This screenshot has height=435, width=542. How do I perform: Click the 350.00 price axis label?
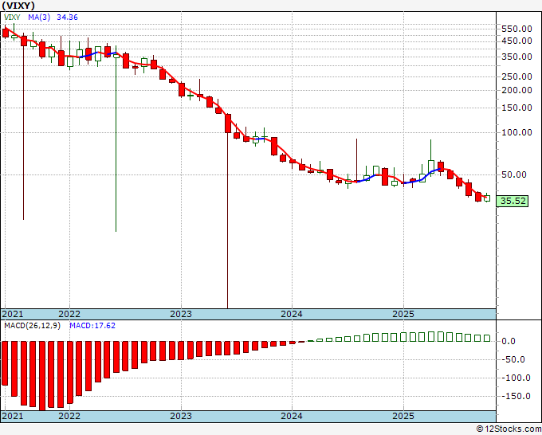click(x=516, y=57)
